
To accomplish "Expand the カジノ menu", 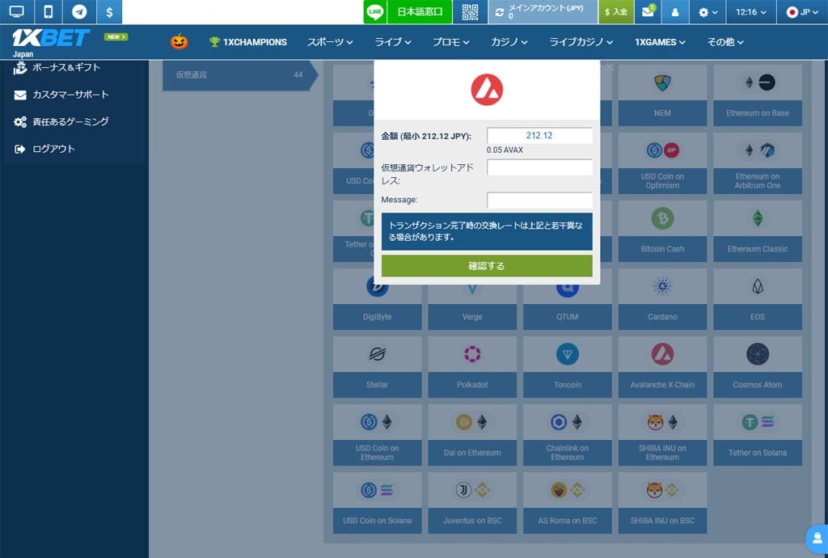I will coord(509,42).
